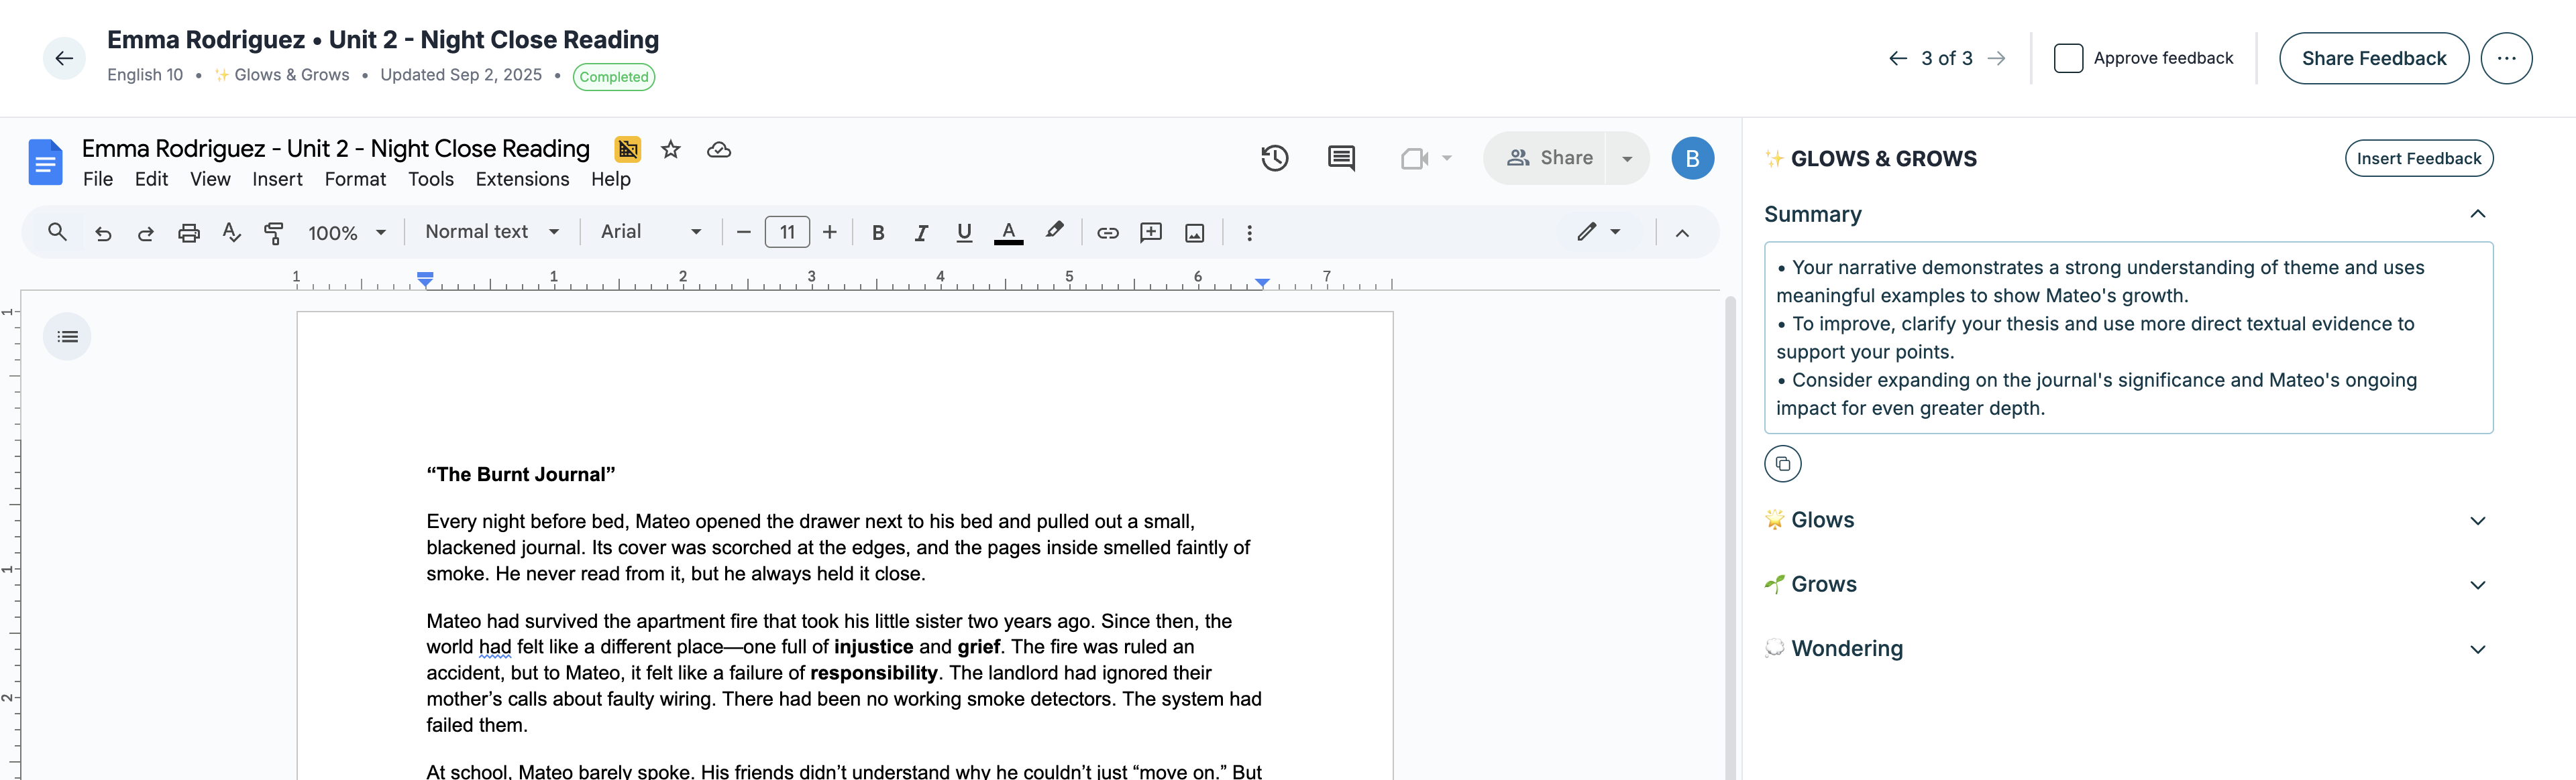Click the font size input field
Viewport: 2576px width, 780px height.
(x=787, y=233)
